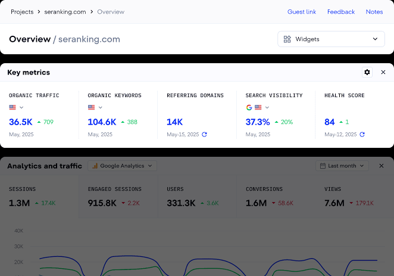394x276 pixels.
Task: Expand Organic Traffic country dropdown
Action: (x=21, y=107)
